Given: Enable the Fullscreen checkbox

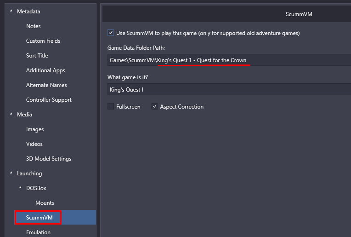Looking at the screenshot, I should coord(111,106).
